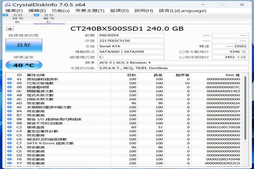Click status orb for attribute B4
Screen dimensions: 254x169
click(10, 111)
